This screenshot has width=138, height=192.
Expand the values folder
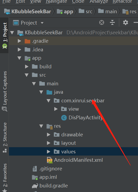click(x=49, y=152)
